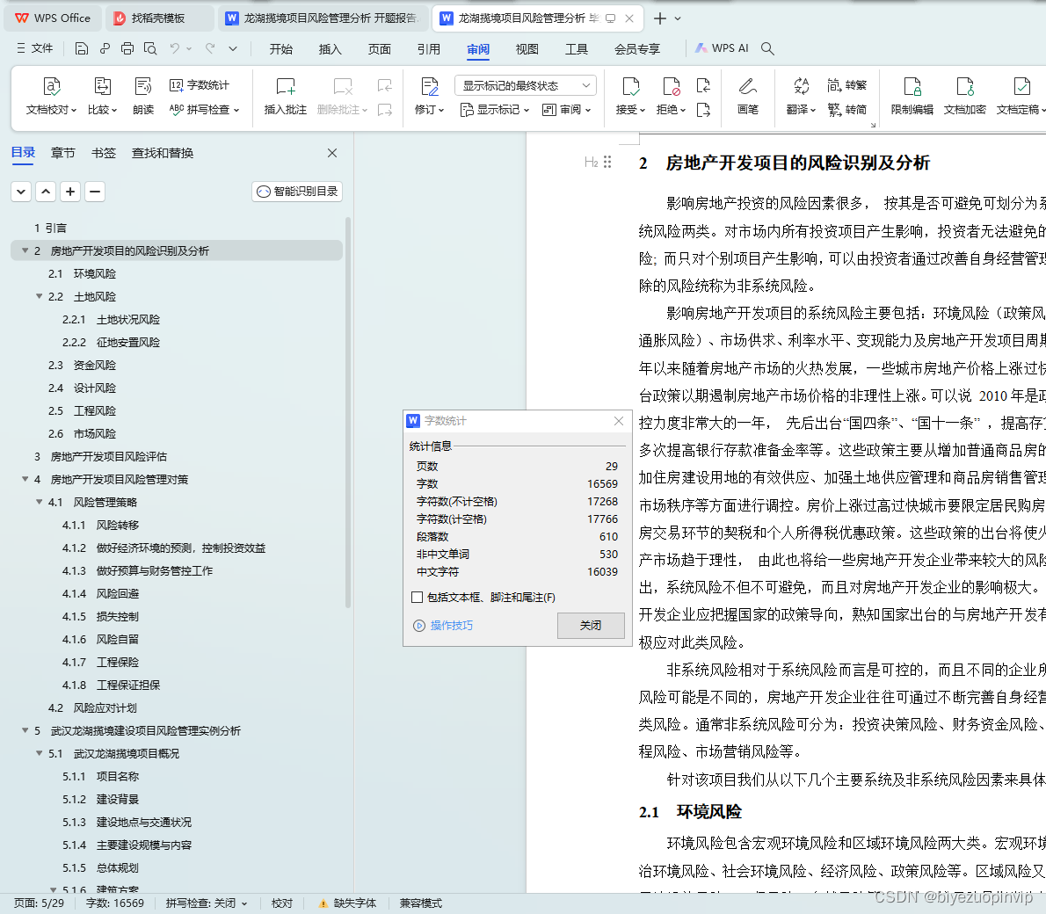Collapse the 4.1 风险管理策略 node
Image resolution: width=1046 pixels, height=914 pixels.
click(x=40, y=502)
